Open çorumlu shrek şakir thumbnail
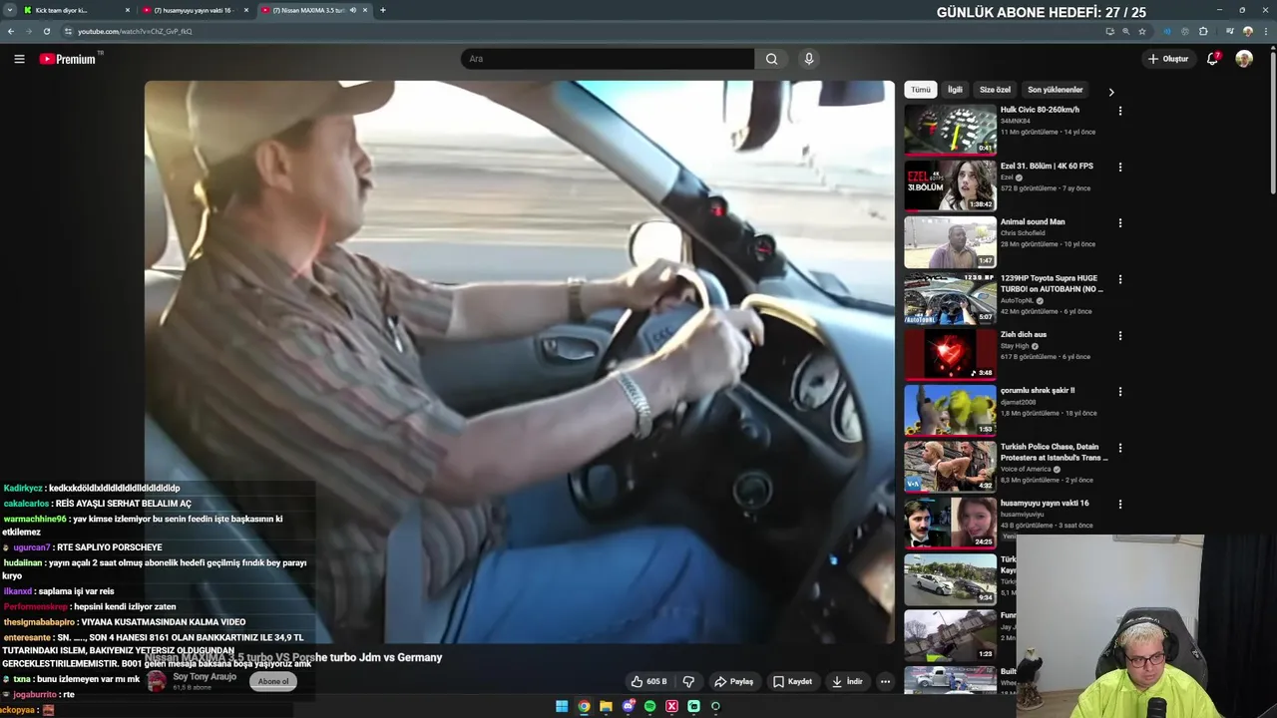The image size is (1277, 718). [950, 411]
